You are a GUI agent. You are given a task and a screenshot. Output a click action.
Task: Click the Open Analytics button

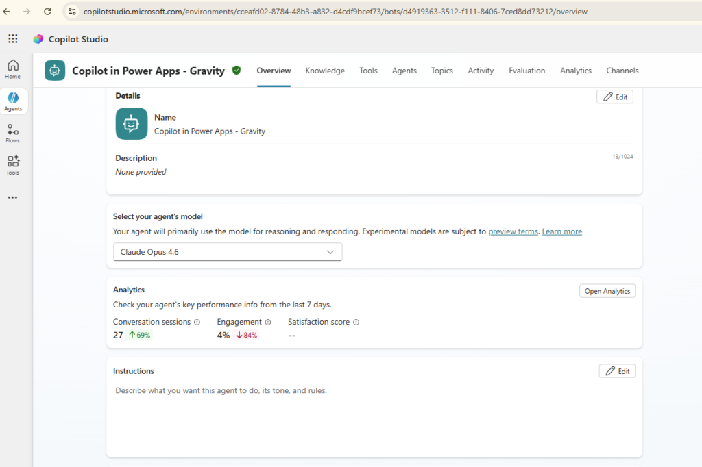(607, 291)
